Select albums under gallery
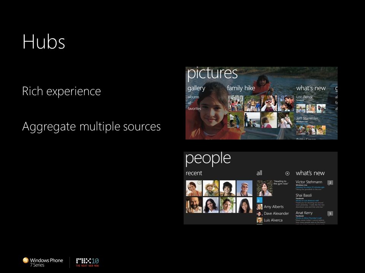365x273 pixels. [x=193, y=97]
